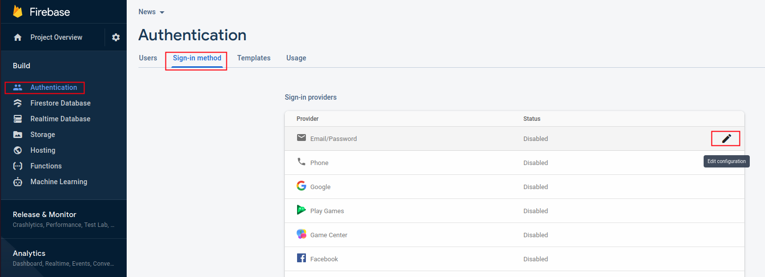Click the Functions brackets icon
The width and height of the screenshot is (765, 277).
coord(18,166)
